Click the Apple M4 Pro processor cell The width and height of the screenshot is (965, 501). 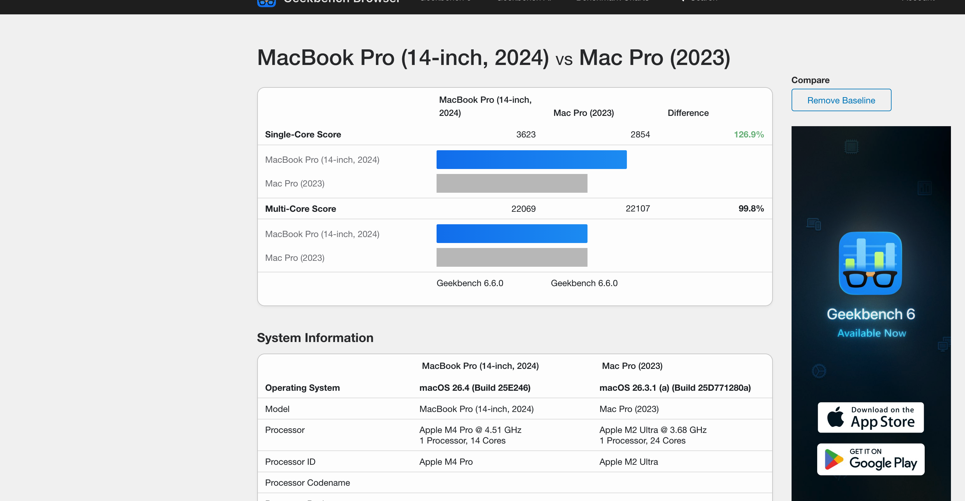coord(470,435)
